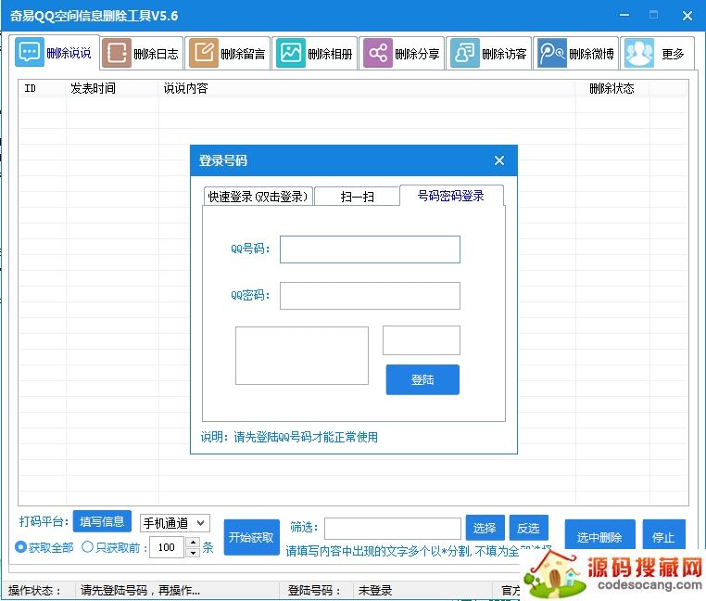706x601 pixels.
Task: Focus the QQ密码 input field
Action: [370, 296]
